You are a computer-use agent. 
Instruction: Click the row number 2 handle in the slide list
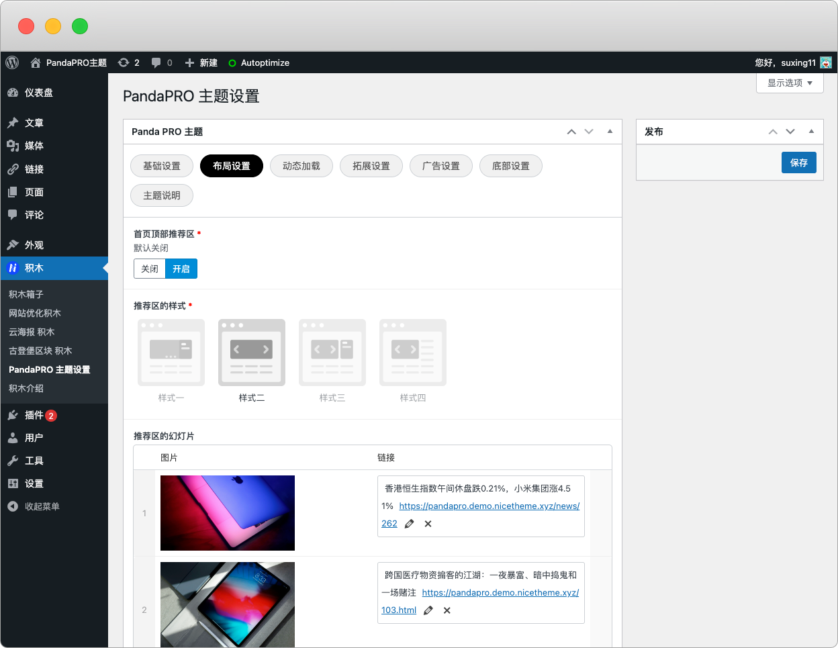pos(144,610)
